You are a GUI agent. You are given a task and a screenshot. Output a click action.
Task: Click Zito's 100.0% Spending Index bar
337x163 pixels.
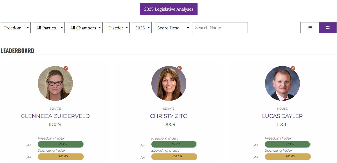coord(174,157)
